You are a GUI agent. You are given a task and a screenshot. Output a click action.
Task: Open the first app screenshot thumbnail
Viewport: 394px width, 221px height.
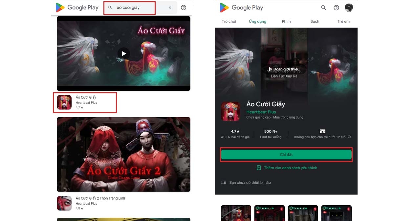pos(236,213)
